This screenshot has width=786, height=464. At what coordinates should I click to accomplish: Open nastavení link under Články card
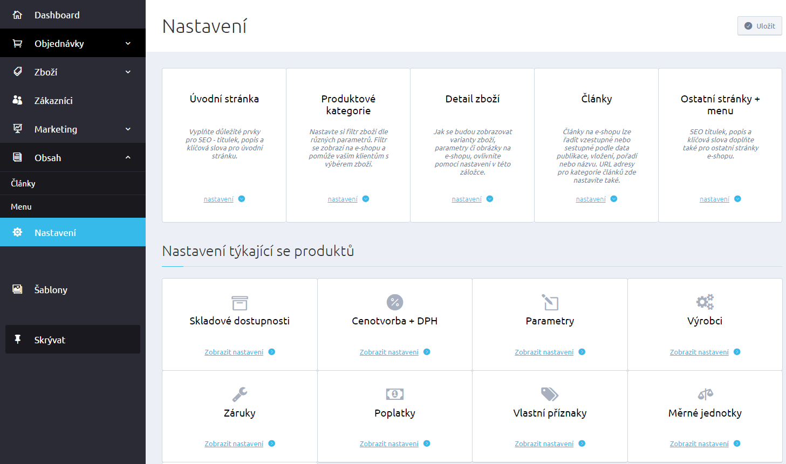pos(591,199)
